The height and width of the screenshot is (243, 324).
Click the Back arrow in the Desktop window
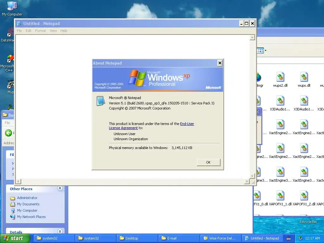9,133
